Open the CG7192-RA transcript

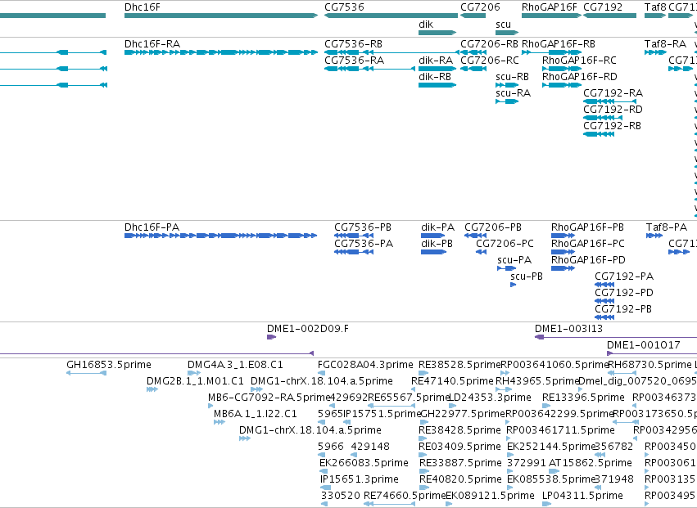[x=609, y=101]
